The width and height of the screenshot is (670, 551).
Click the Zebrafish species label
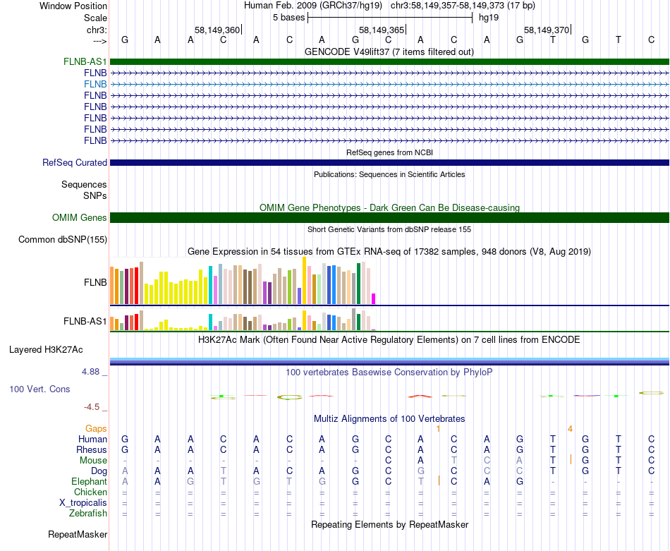pos(88,514)
